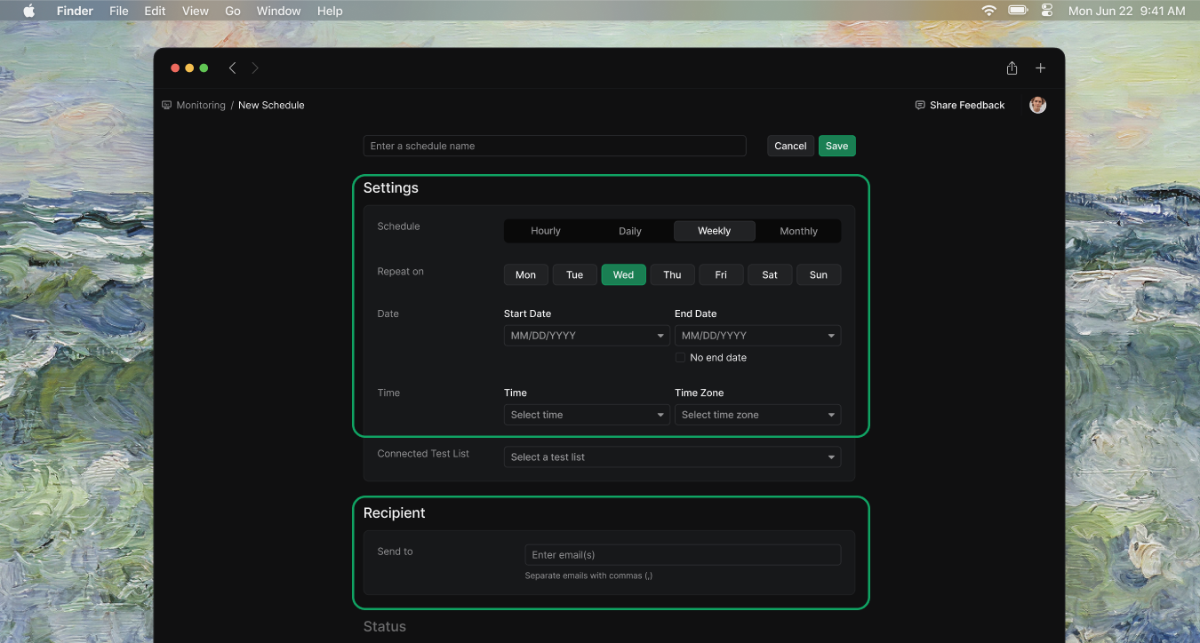Screen dimensions: 1200x643
Task: Open the Wi-Fi status icon
Action: tap(989, 11)
